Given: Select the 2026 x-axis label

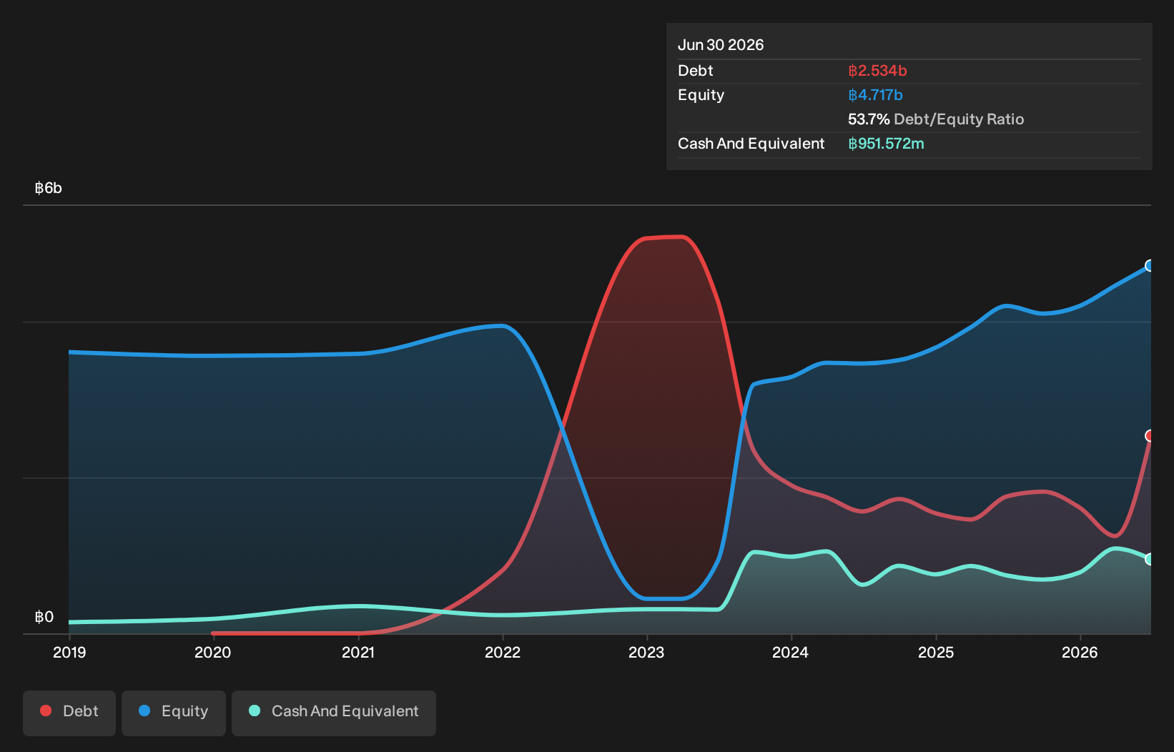Looking at the screenshot, I should coord(1080,652).
